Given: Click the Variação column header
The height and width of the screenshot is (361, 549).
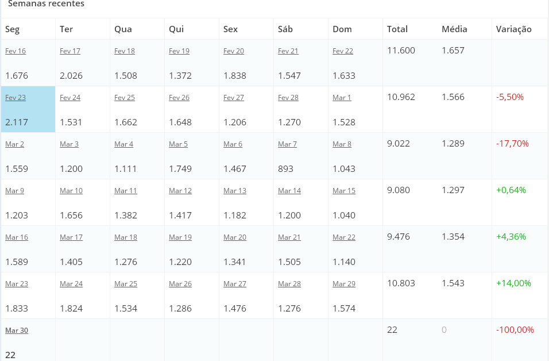Looking at the screenshot, I should click(x=513, y=29).
